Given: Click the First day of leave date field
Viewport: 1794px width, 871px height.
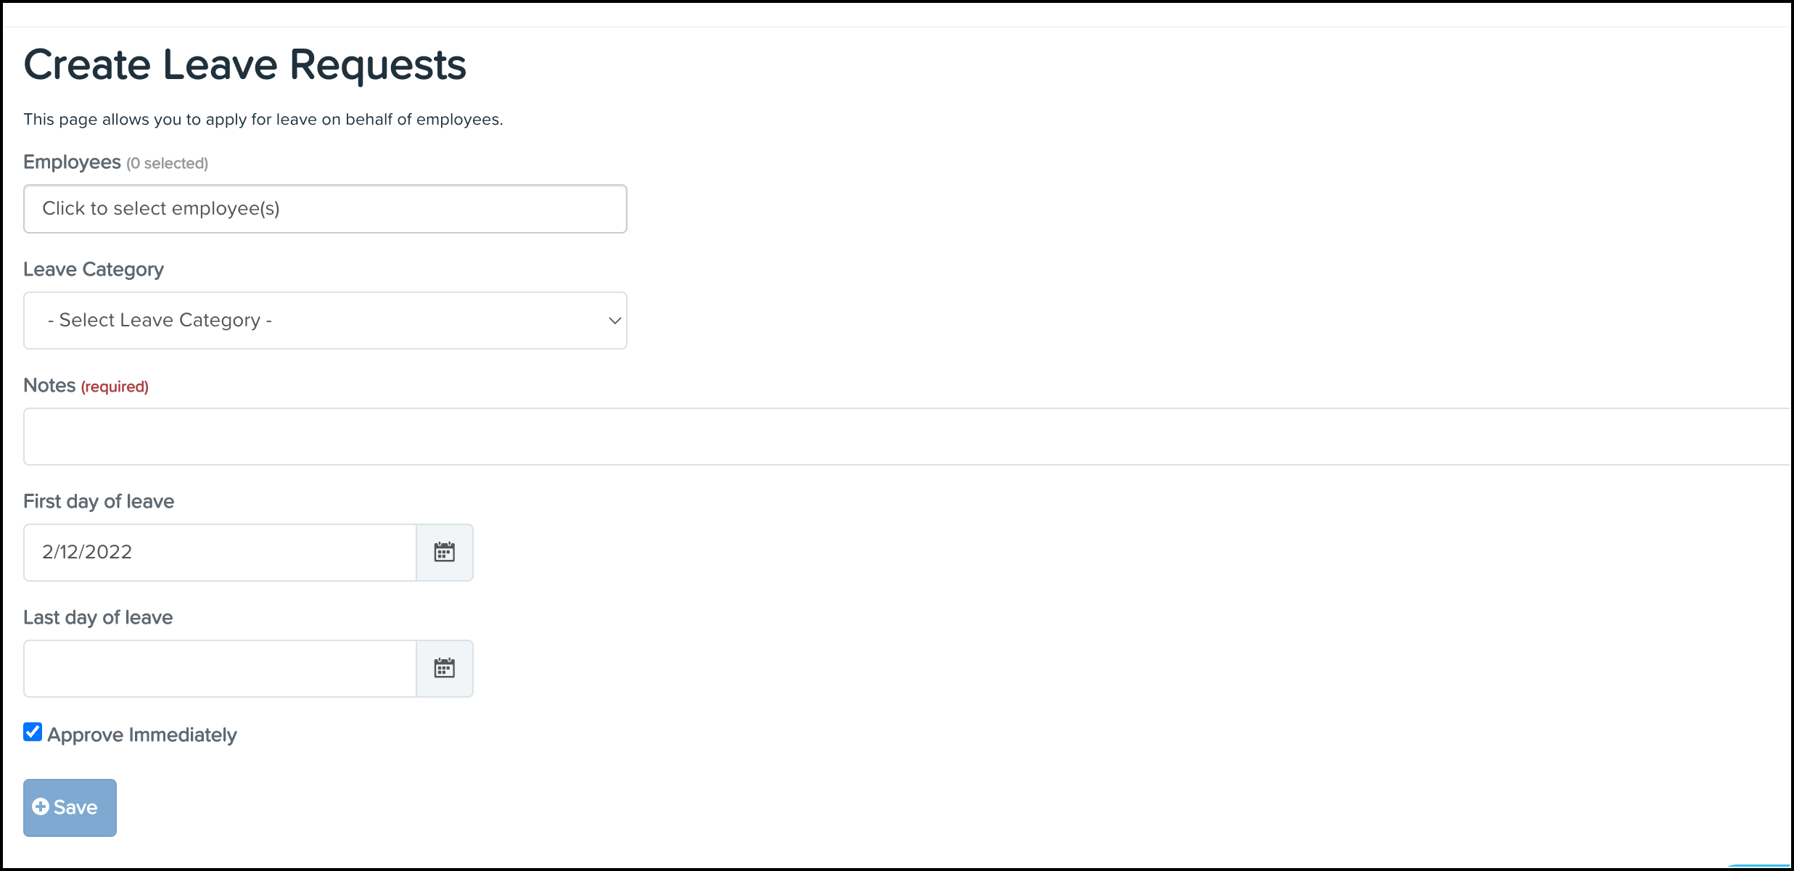Looking at the screenshot, I should coord(219,553).
